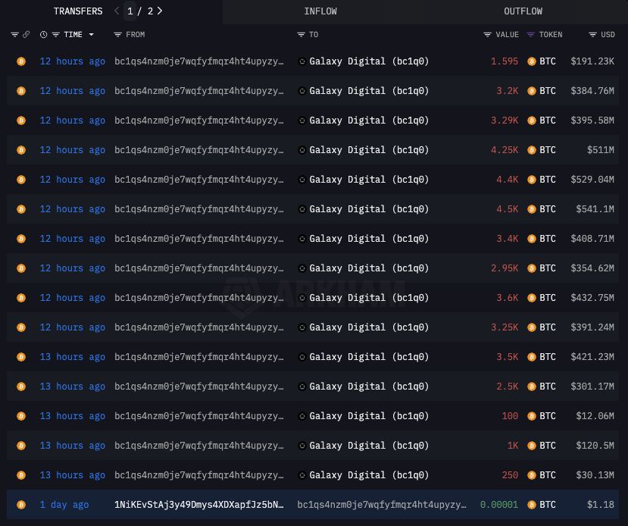Open '12 hours ago' link on $395.58M row
628x526 pixels.
(73, 121)
